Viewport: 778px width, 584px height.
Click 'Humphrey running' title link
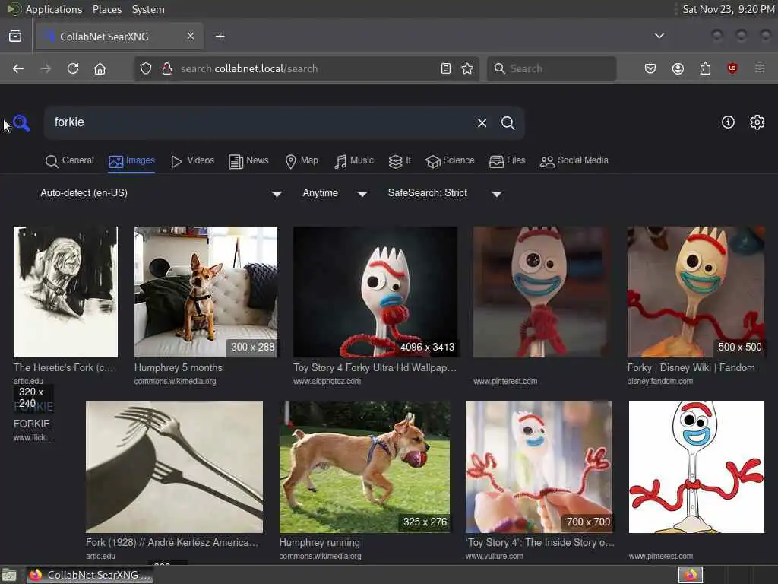pos(320,542)
